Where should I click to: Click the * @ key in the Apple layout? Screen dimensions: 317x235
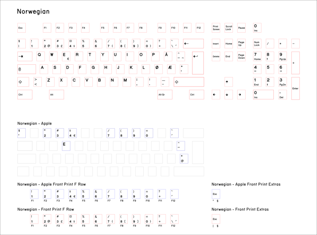click(x=184, y=159)
